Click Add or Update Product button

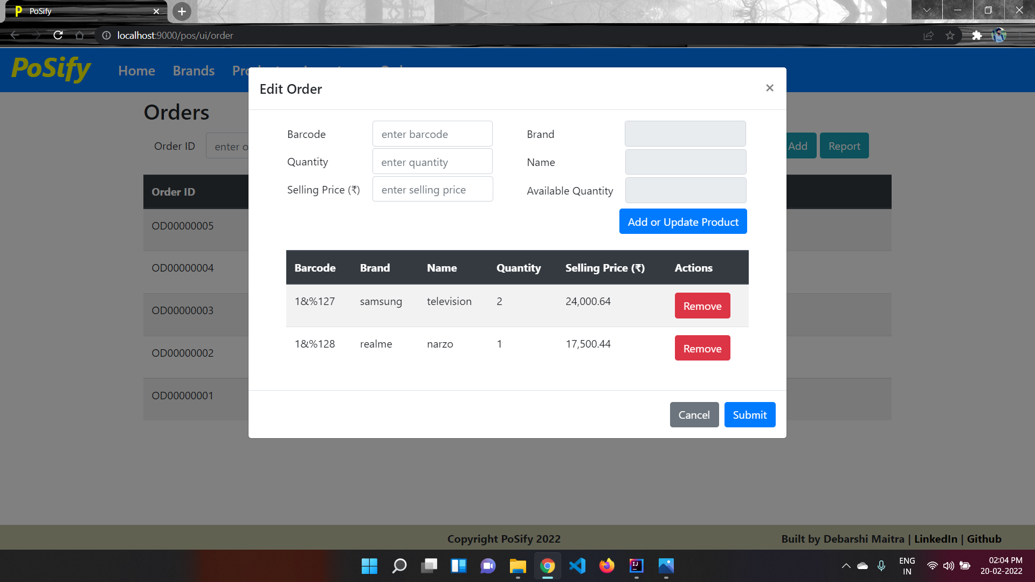coord(682,222)
